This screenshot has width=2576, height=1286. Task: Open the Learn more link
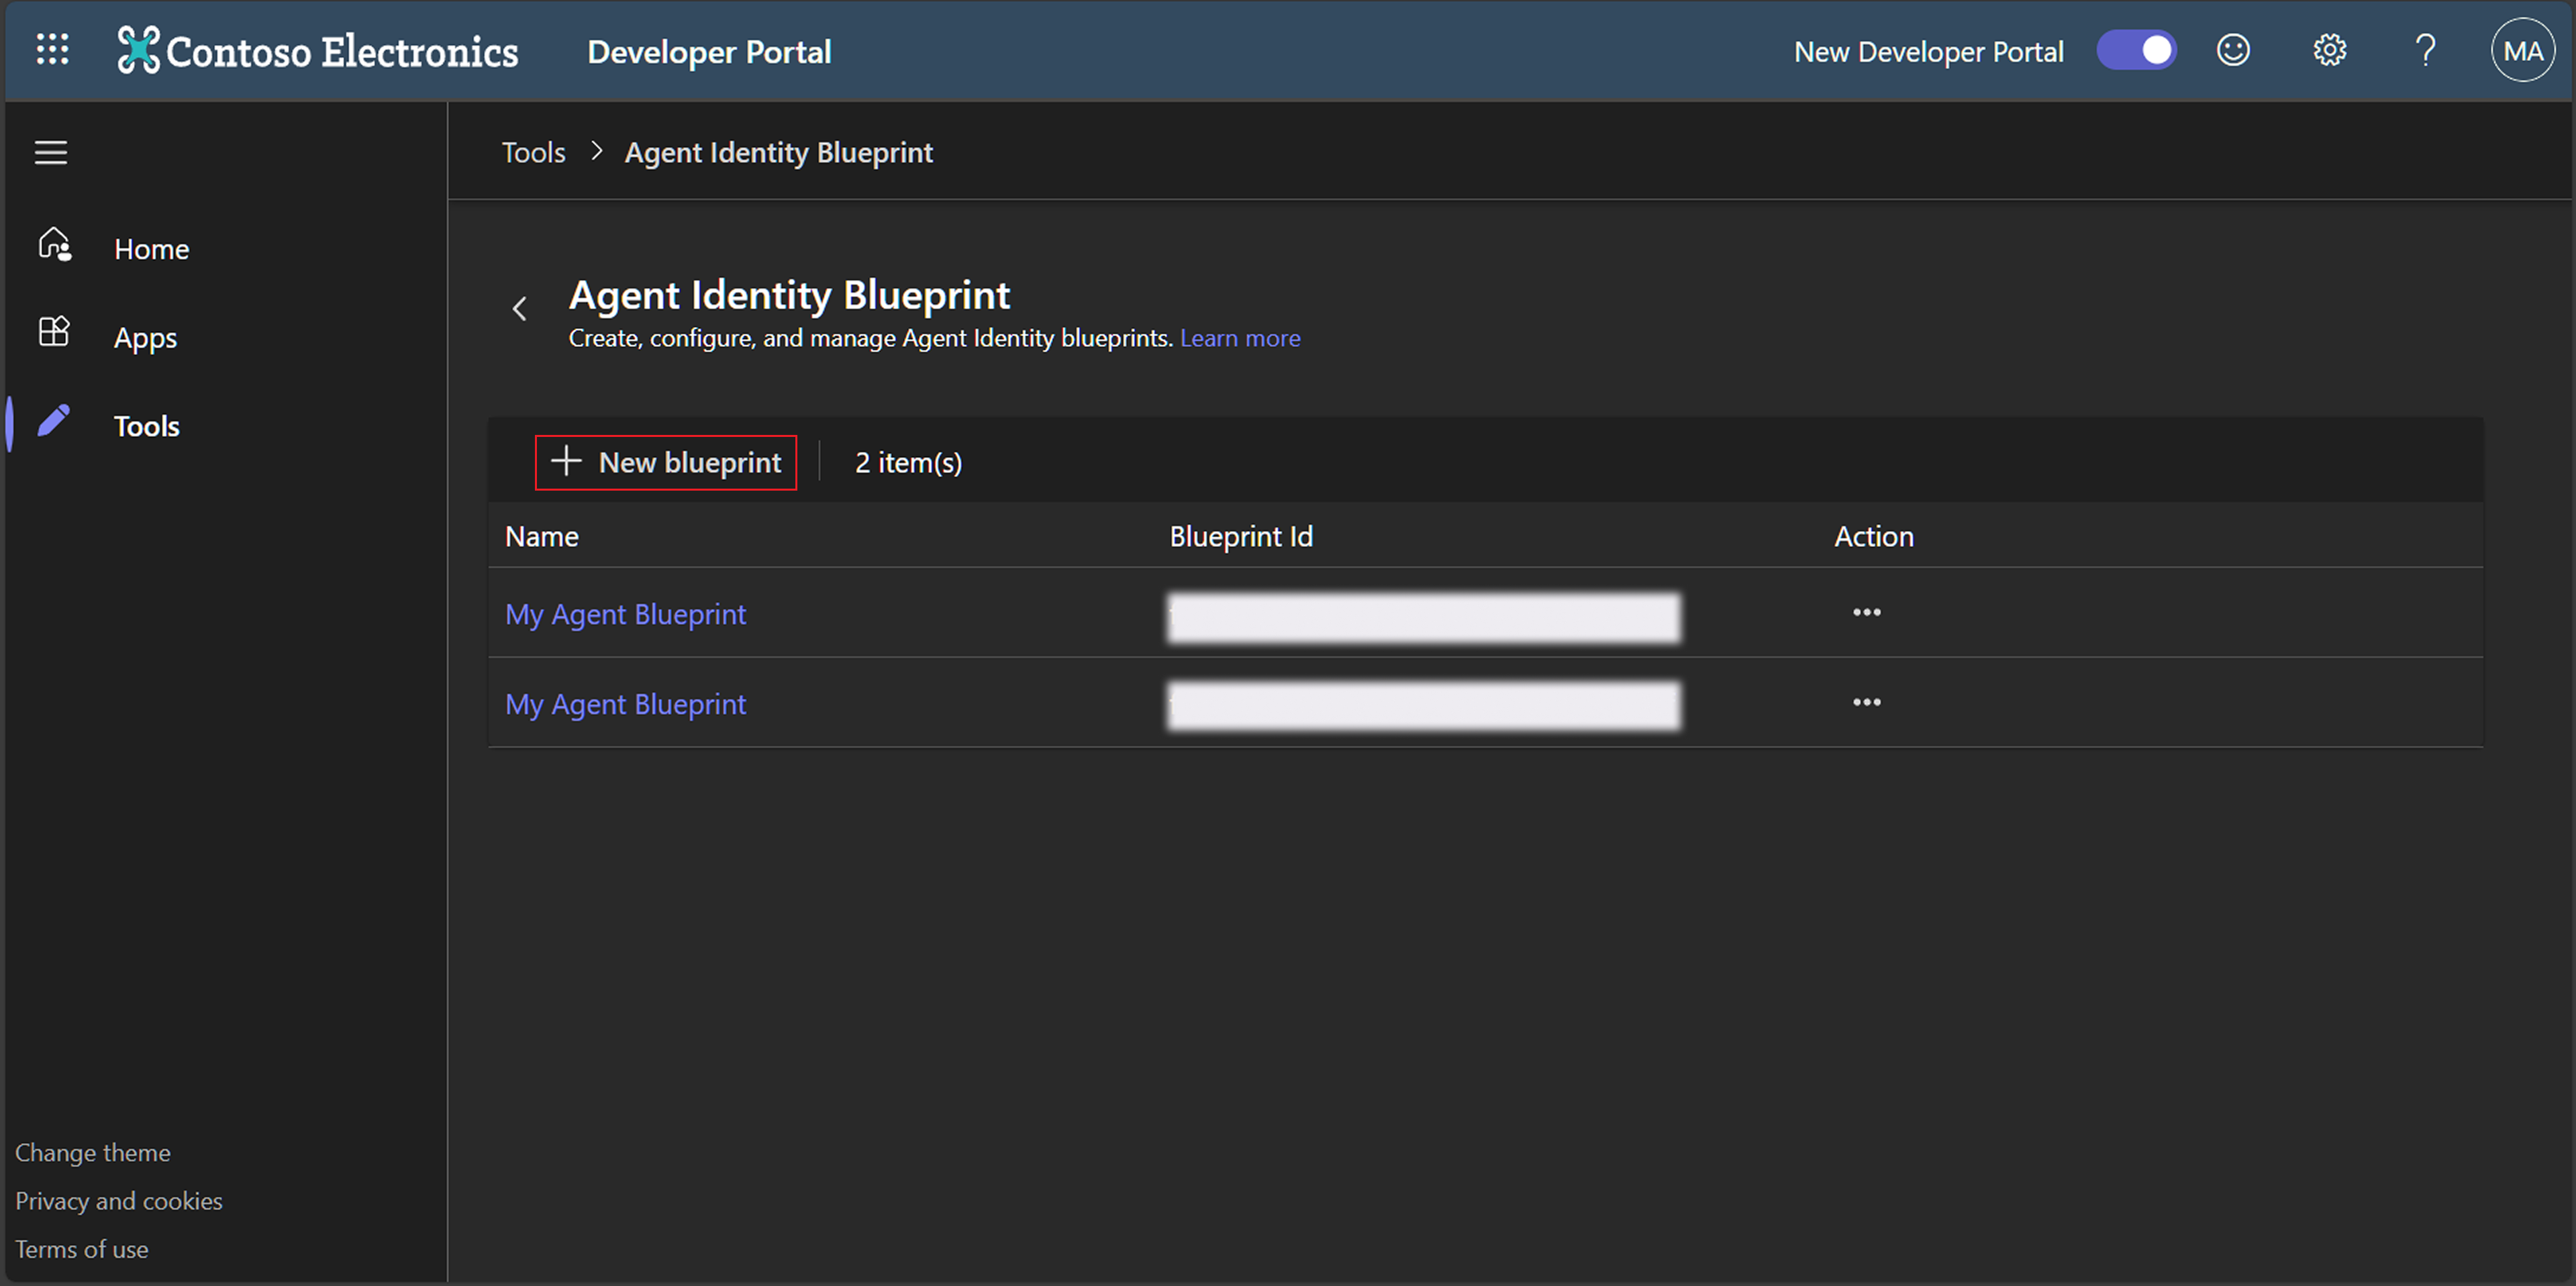1239,338
